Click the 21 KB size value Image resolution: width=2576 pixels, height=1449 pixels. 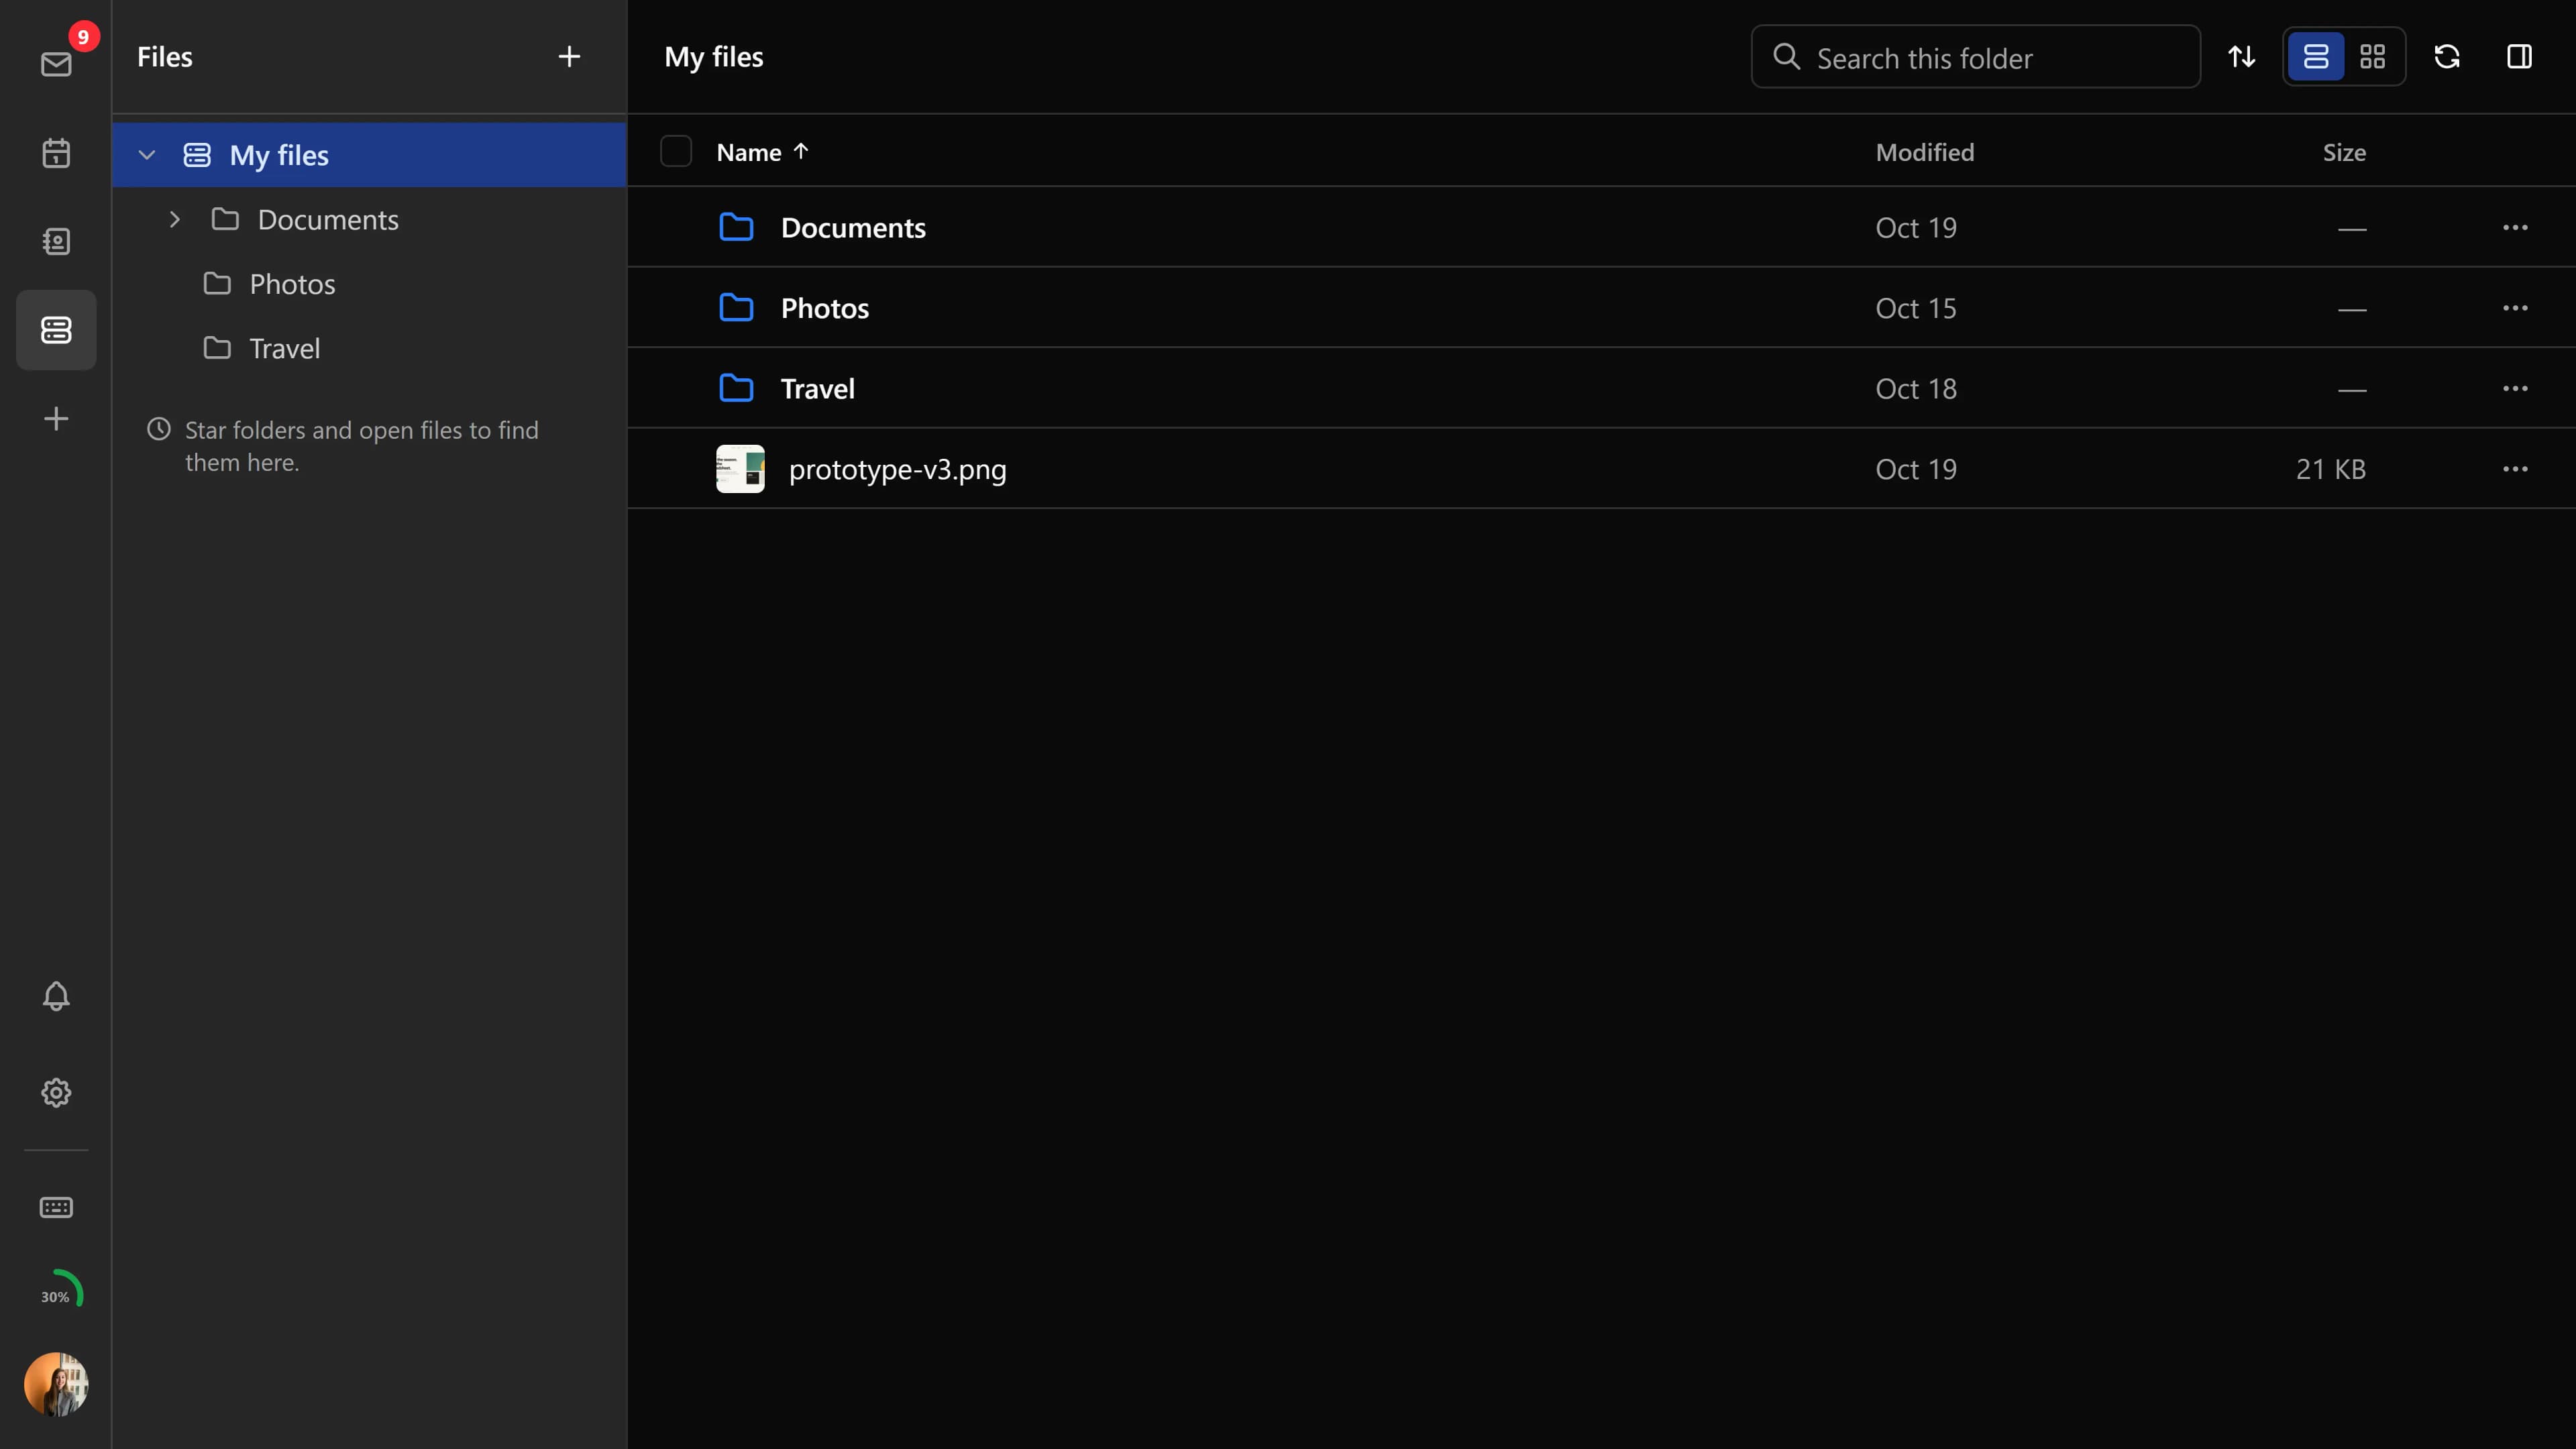point(2330,469)
